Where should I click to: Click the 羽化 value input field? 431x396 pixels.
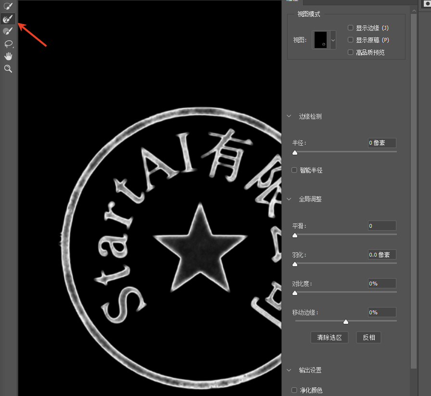point(382,255)
